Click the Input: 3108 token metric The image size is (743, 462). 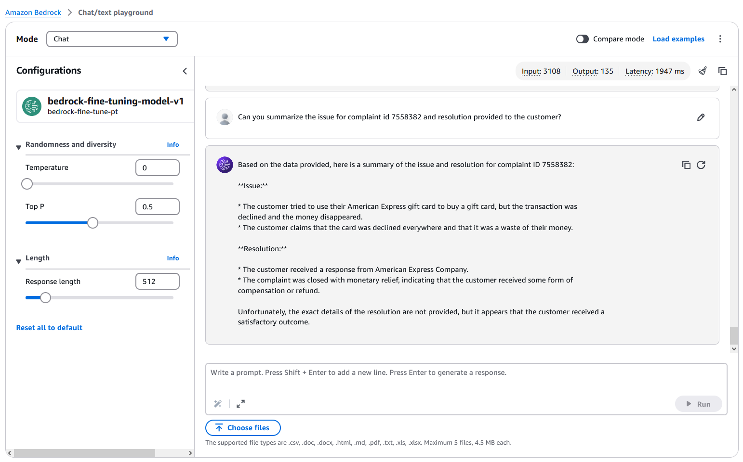[x=541, y=71]
